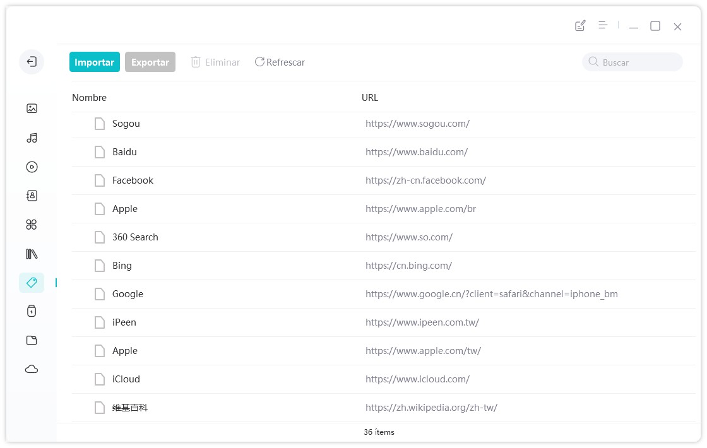Click the refresh arrow icon before Refrescar
The image size is (707, 448).
click(x=259, y=62)
